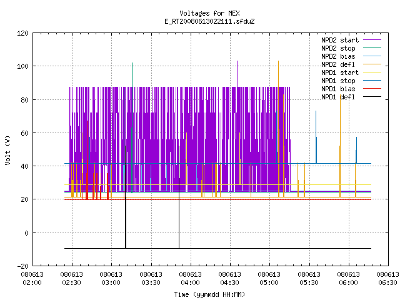Click the 'NPD1 start' legend label
400x300 pixels.
340,72
